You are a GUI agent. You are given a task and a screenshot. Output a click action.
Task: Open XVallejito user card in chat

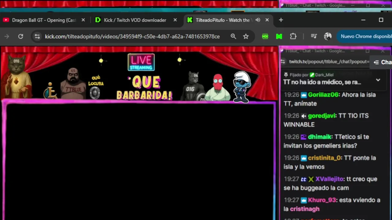click(x=329, y=179)
